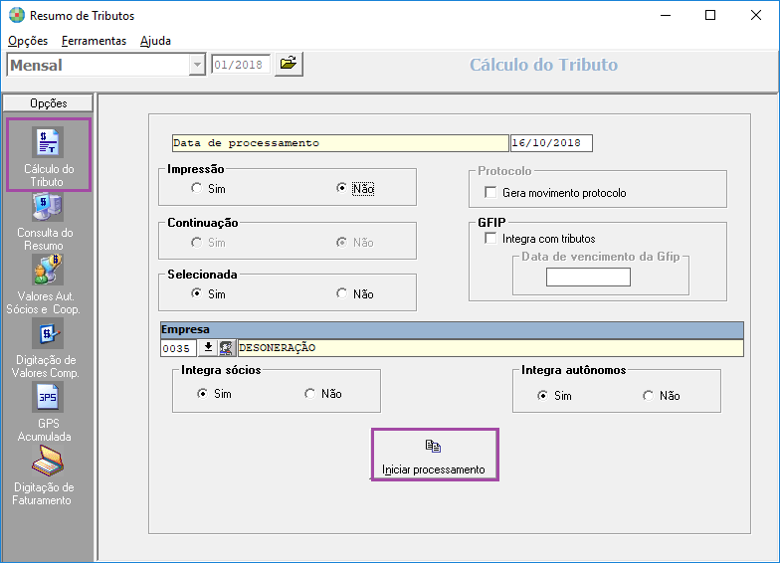The height and width of the screenshot is (563, 780).
Task: Click the Empresa down-arrow lookup icon
Action: [x=208, y=348]
